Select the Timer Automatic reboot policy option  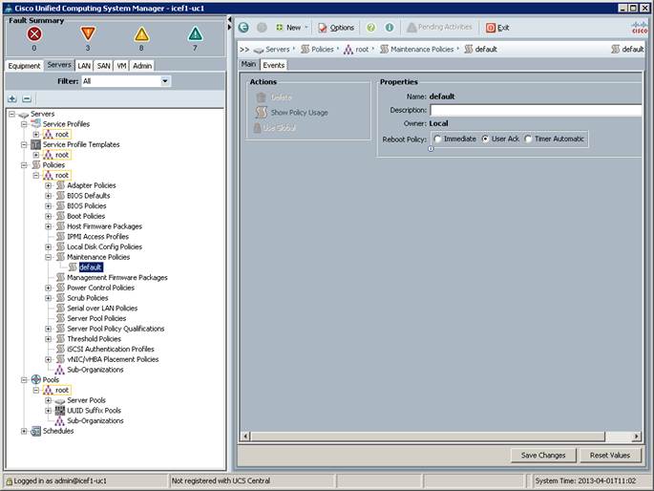529,139
